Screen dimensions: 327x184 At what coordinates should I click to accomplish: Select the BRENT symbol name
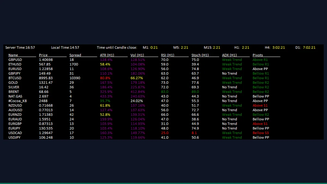coord(14,92)
